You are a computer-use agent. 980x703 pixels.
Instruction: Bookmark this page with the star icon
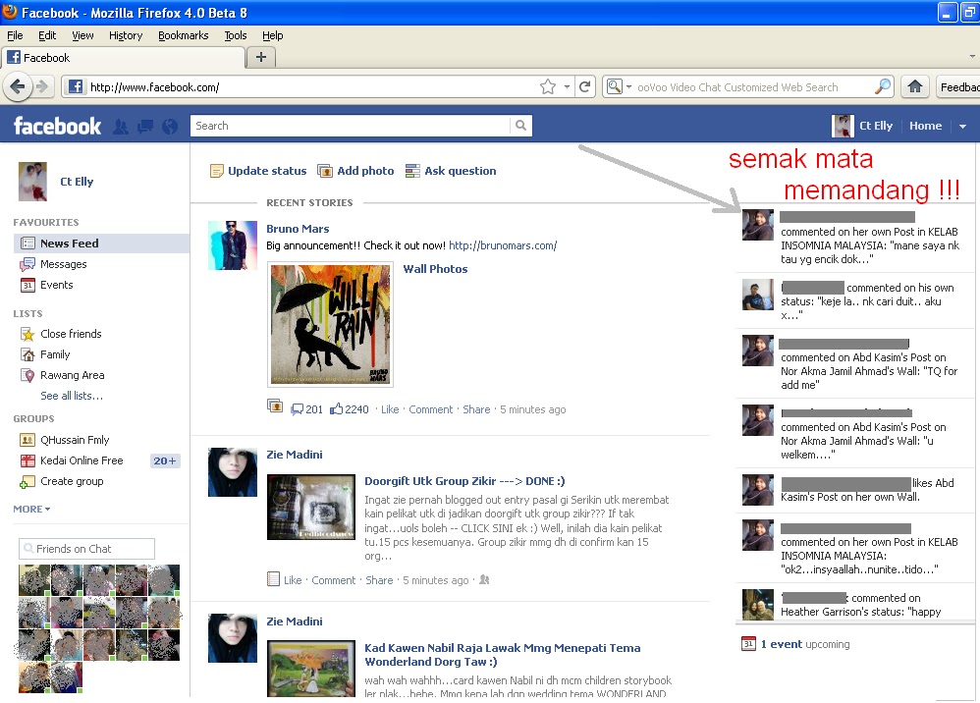pyautogui.click(x=548, y=86)
